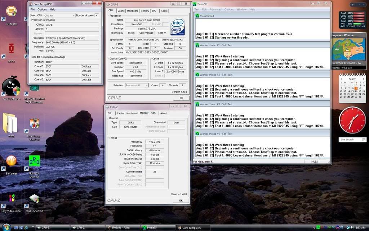The width and height of the screenshot is (369, 231).
Task: Switch to Core Temp 0.95 taskbar button
Action: tap(193, 228)
